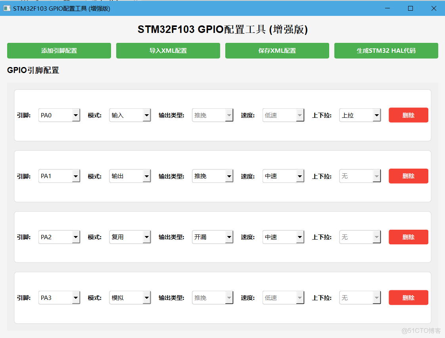Click 速度 label in PA3 row

click(x=248, y=298)
